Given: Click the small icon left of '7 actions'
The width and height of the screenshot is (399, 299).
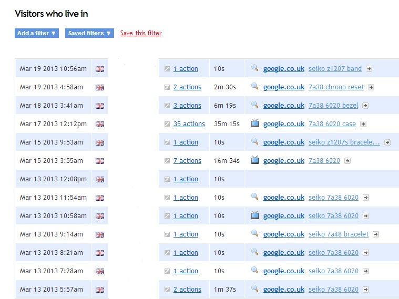Looking at the screenshot, I should [x=167, y=161].
